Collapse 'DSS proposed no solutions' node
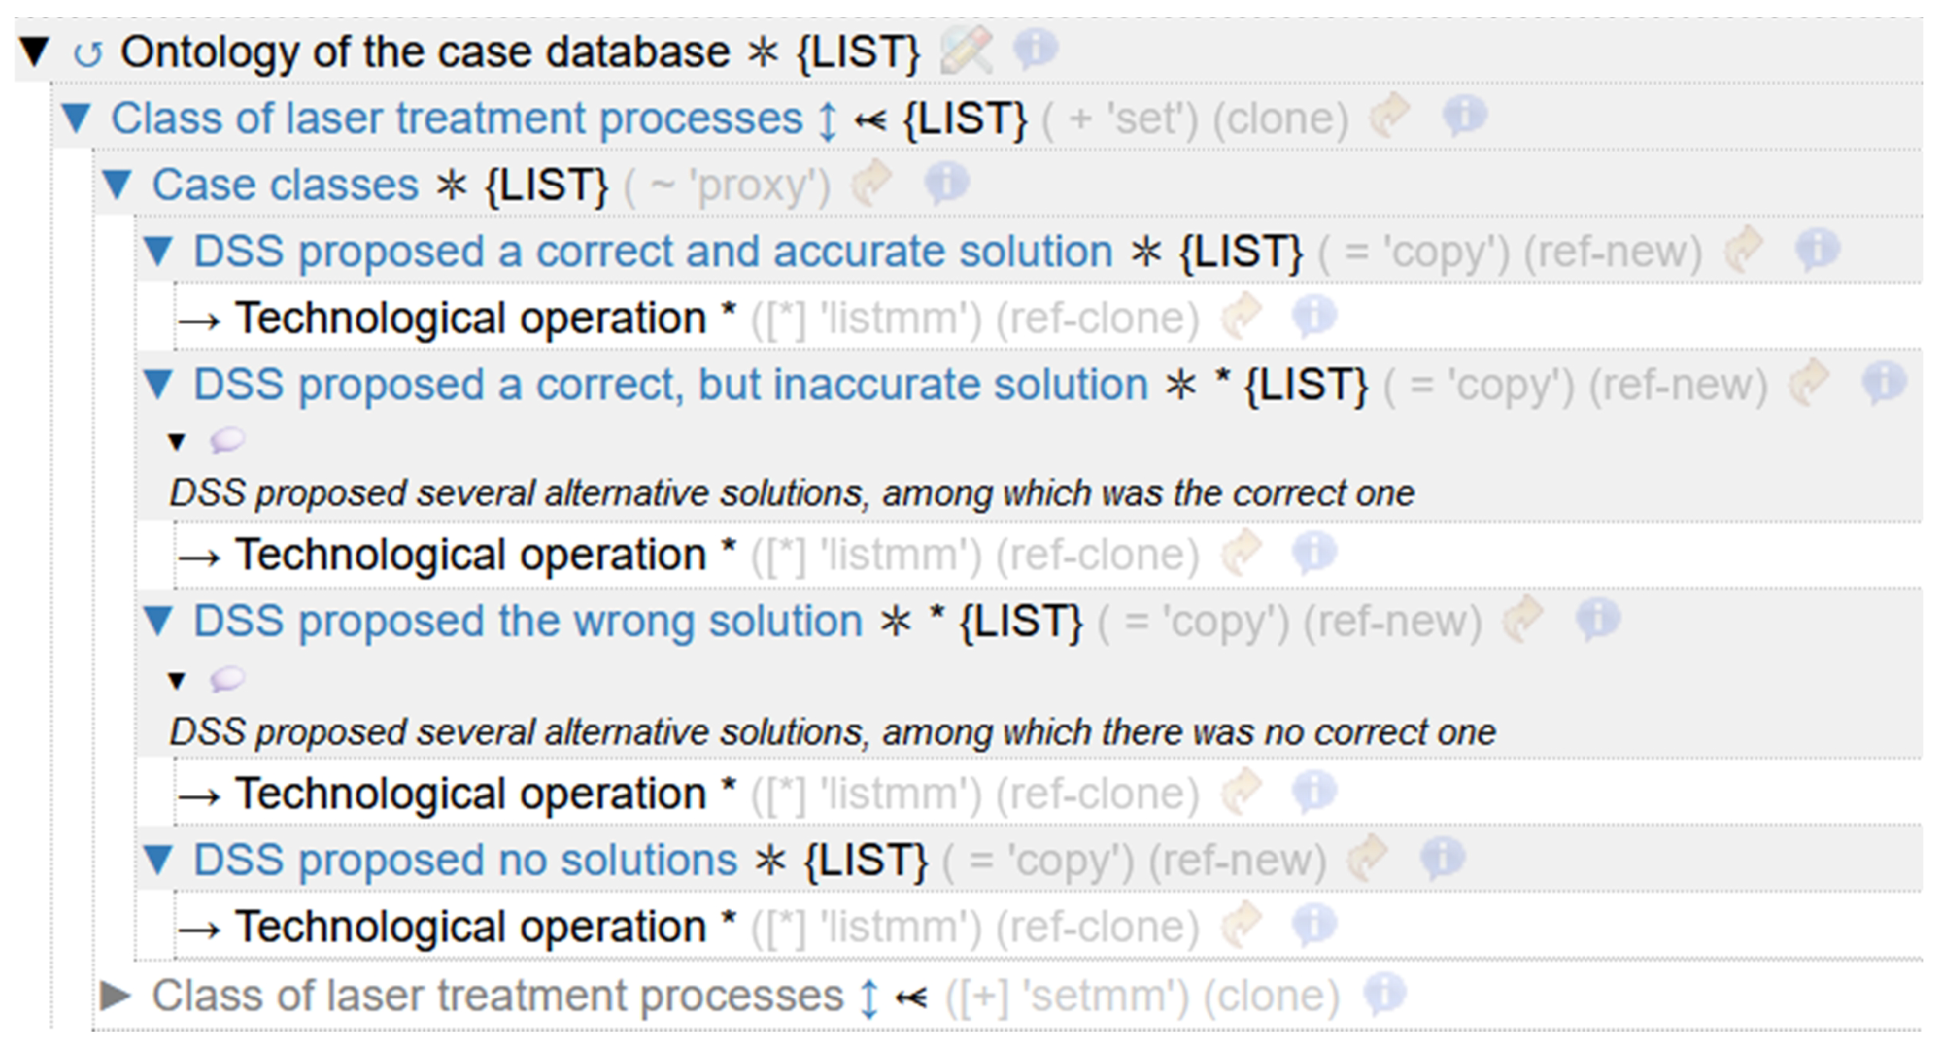Screen dimensions: 1946x1060 pos(158,860)
